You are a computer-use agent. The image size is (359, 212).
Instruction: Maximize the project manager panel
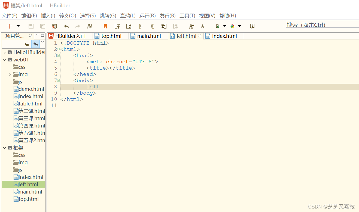pyautogui.click(x=42, y=35)
